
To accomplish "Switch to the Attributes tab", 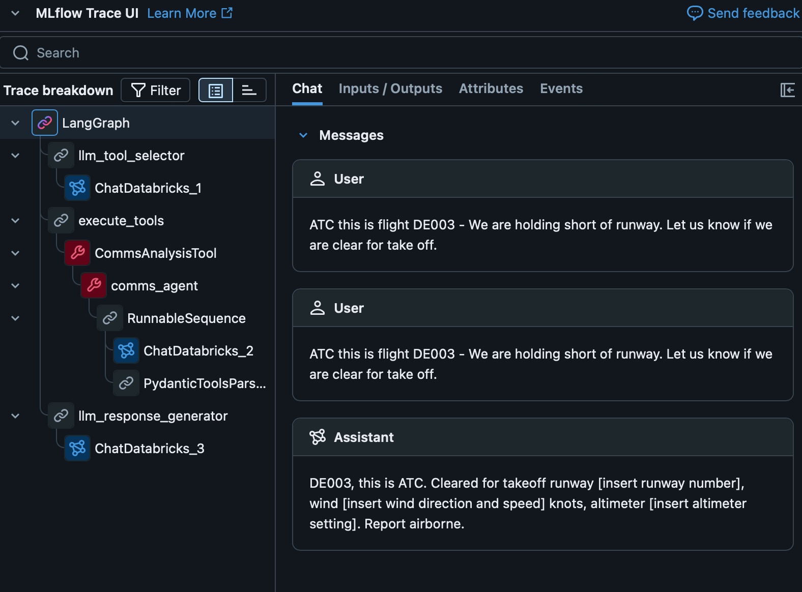I will point(491,88).
